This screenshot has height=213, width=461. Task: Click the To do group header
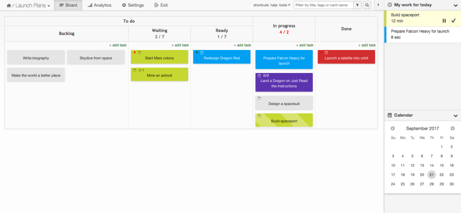pos(129,21)
